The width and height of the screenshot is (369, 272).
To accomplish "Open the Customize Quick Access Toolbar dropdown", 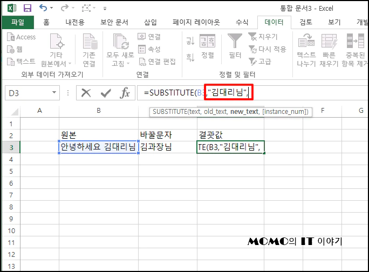I will point(105,9).
